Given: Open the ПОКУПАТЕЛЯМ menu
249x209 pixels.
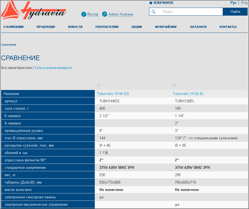Looking at the screenshot, I should [107, 27].
